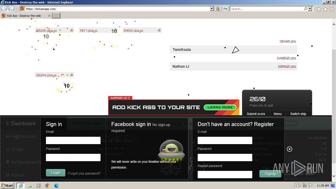Open Internet Explorer from the taskbar
336x189 pixels.
coord(20,186)
